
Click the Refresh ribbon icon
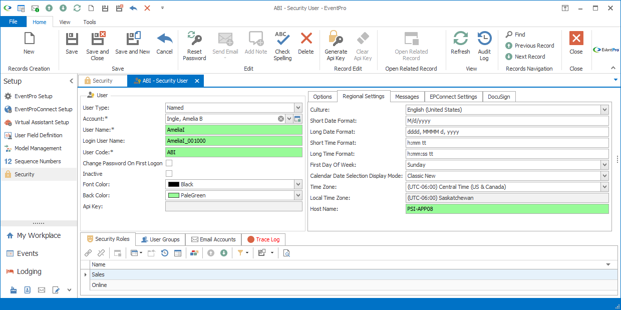point(460,39)
